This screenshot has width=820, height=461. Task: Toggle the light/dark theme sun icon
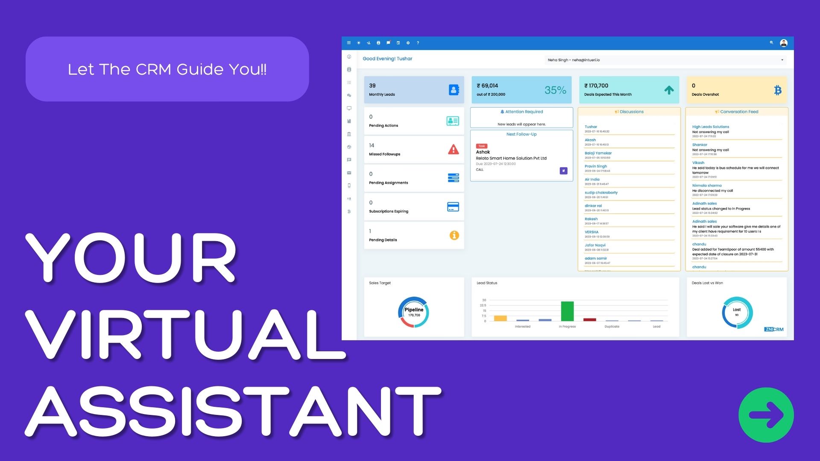coord(359,43)
